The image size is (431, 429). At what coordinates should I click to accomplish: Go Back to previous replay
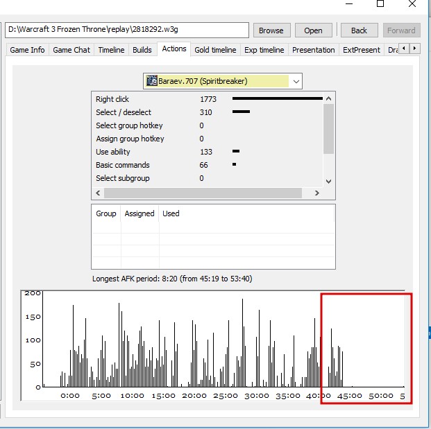coord(359,30)
